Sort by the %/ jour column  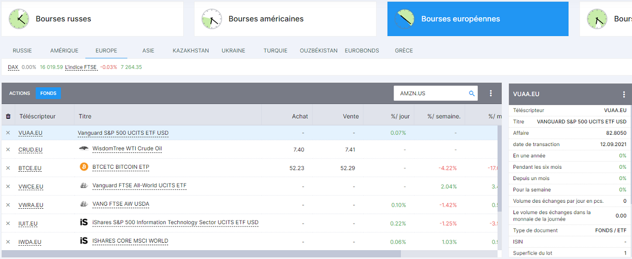click(x=400, y=116)
